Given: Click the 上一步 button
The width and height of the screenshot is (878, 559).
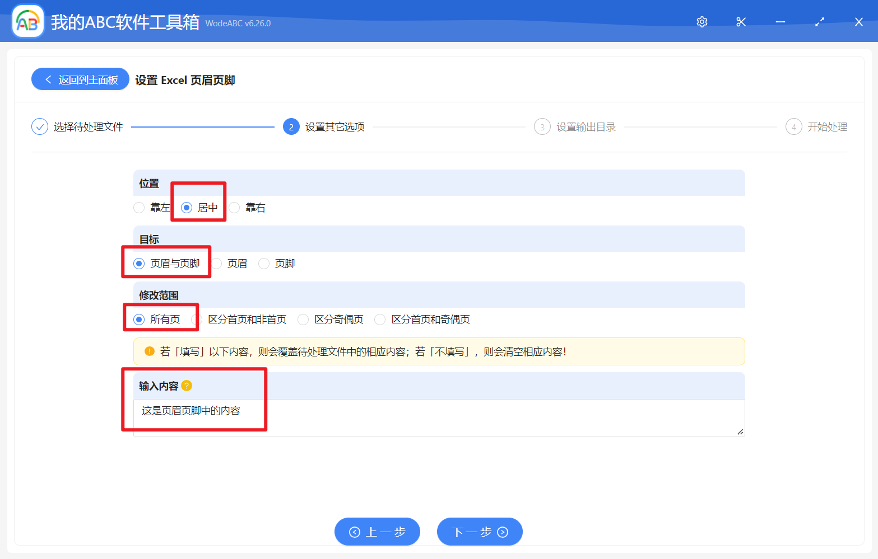Looking at the screenshot, I should tap(377, 532).
